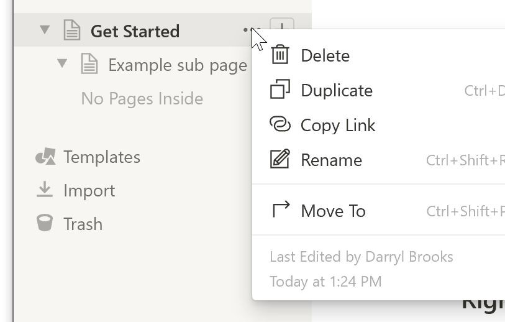
Task: Click the Example sub page document icon
Action: pos(89,64)
